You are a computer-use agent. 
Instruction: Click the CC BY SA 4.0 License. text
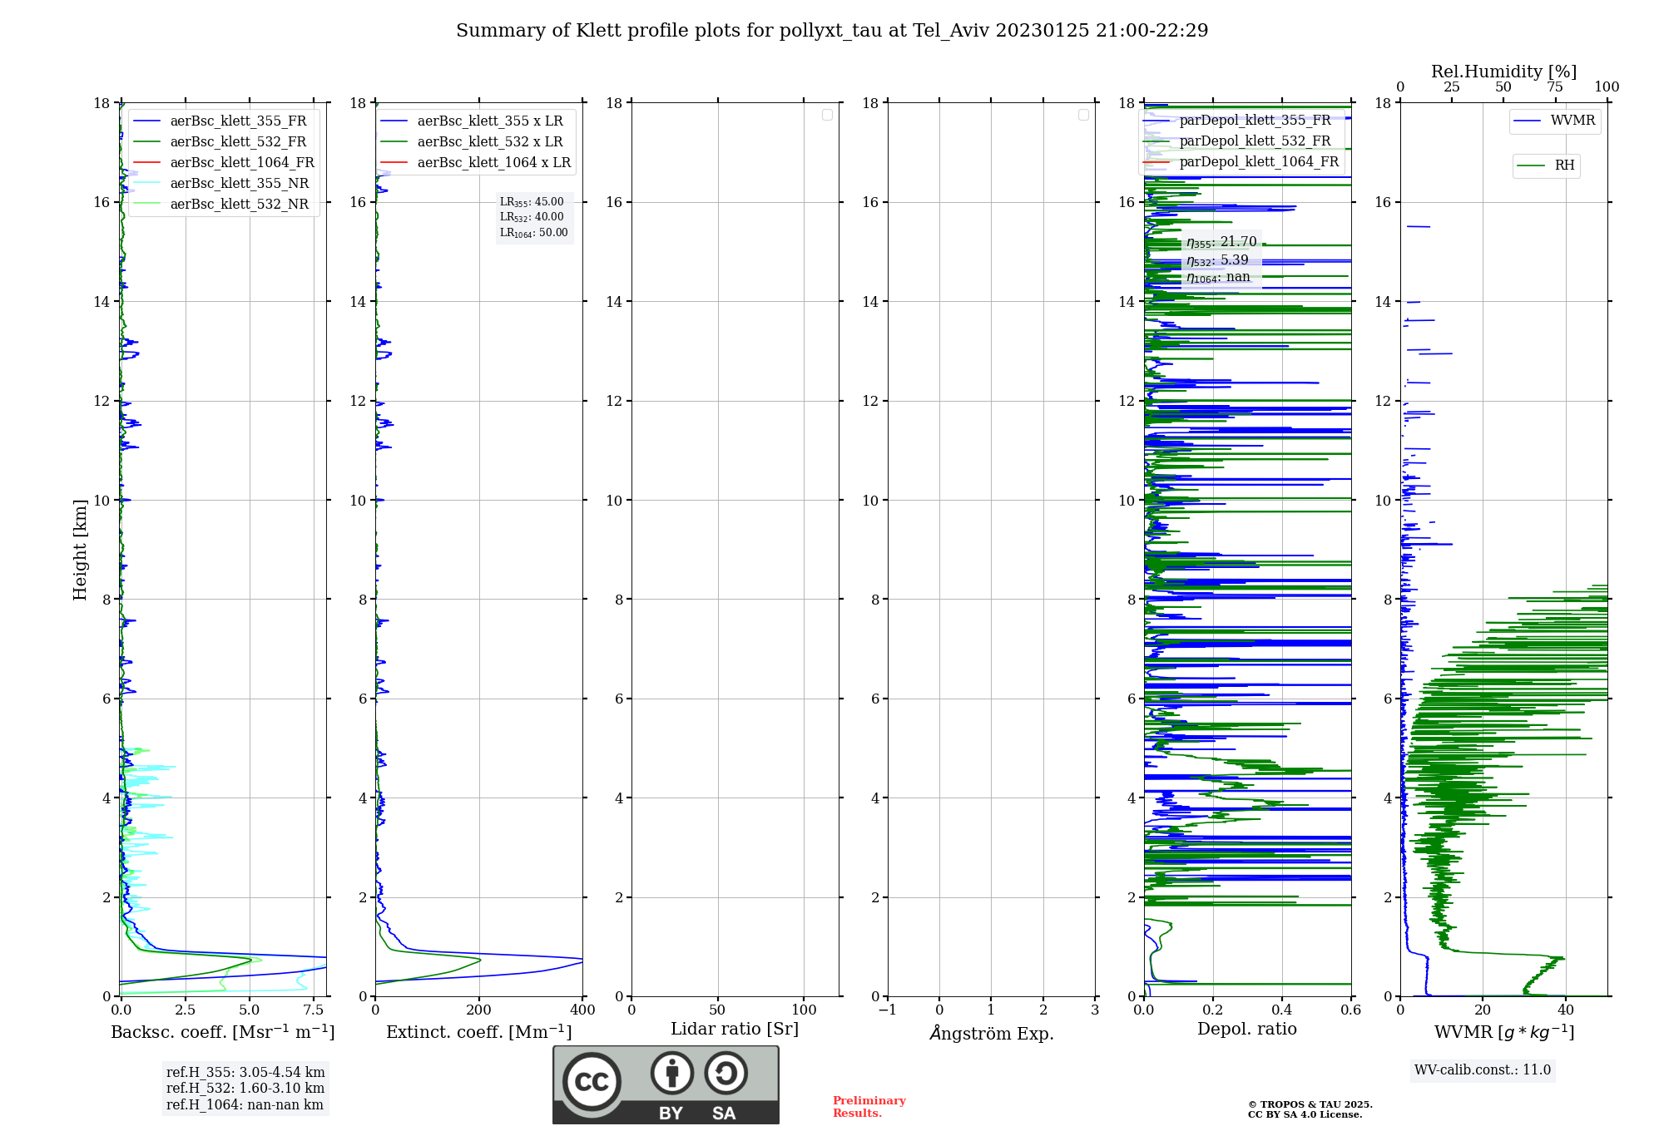1305,1114
